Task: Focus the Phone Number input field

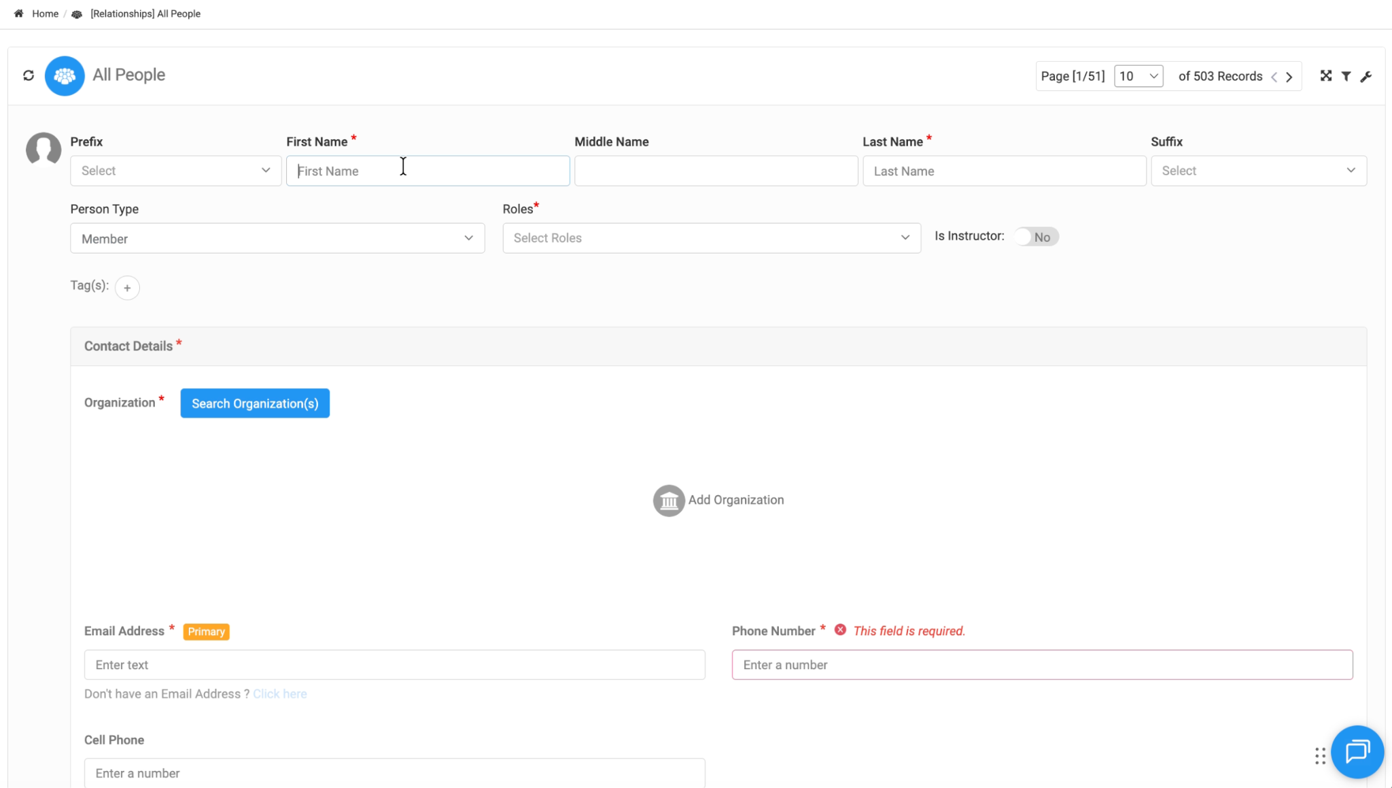Action: tap(1041, 665)
